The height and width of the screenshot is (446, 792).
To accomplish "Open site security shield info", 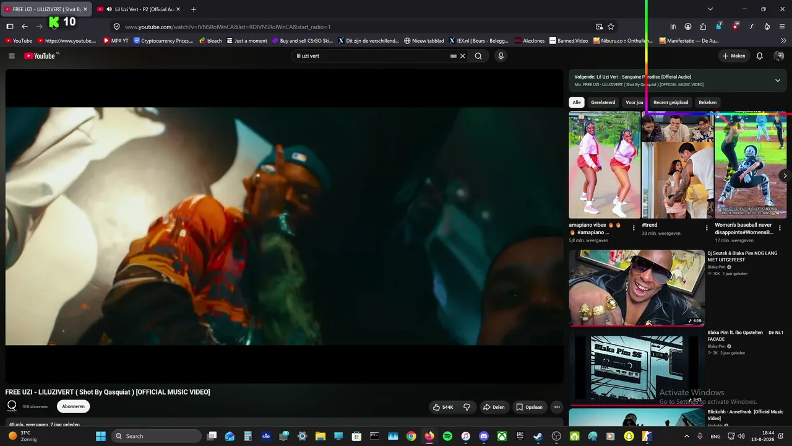I will click(116, 27).
